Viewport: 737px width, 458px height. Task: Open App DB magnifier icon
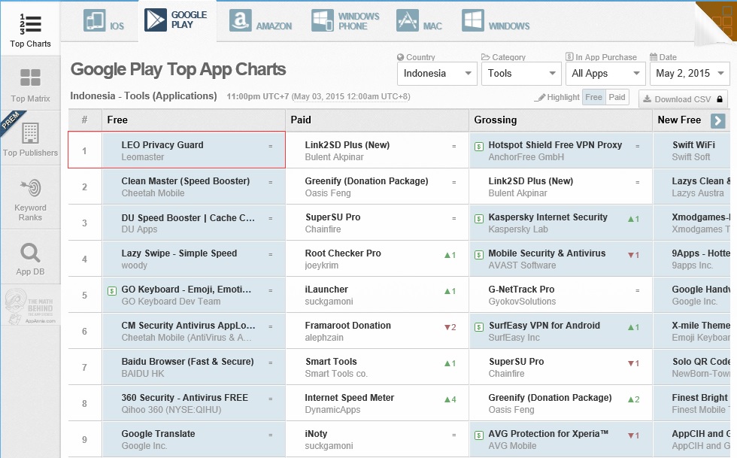tap(30, 253)
